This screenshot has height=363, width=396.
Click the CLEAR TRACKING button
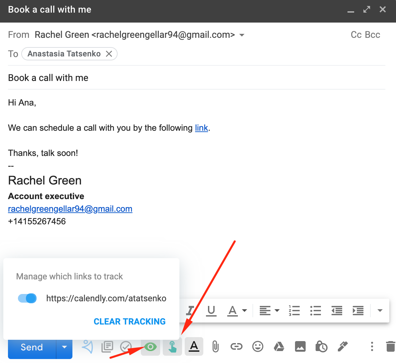129,321
